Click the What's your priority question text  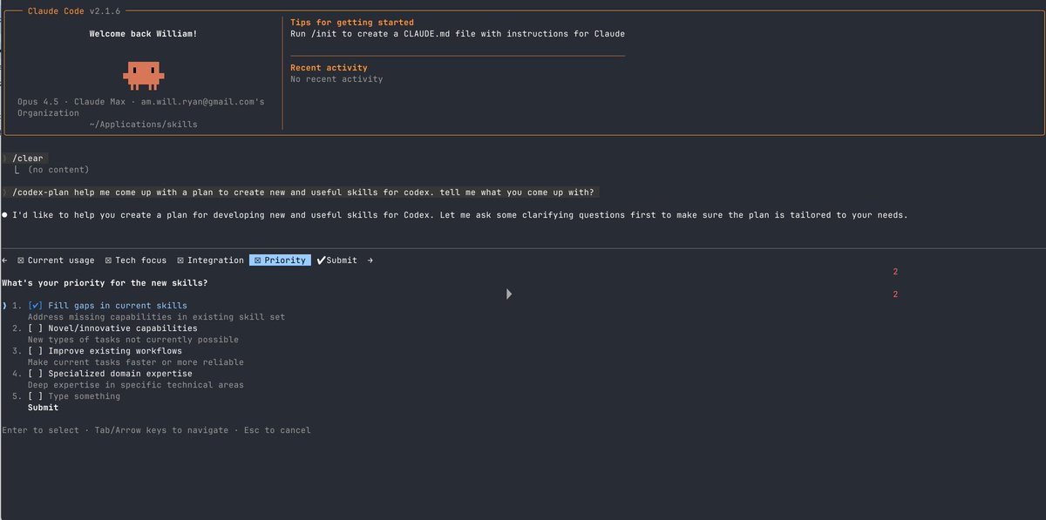click(105, 283)
